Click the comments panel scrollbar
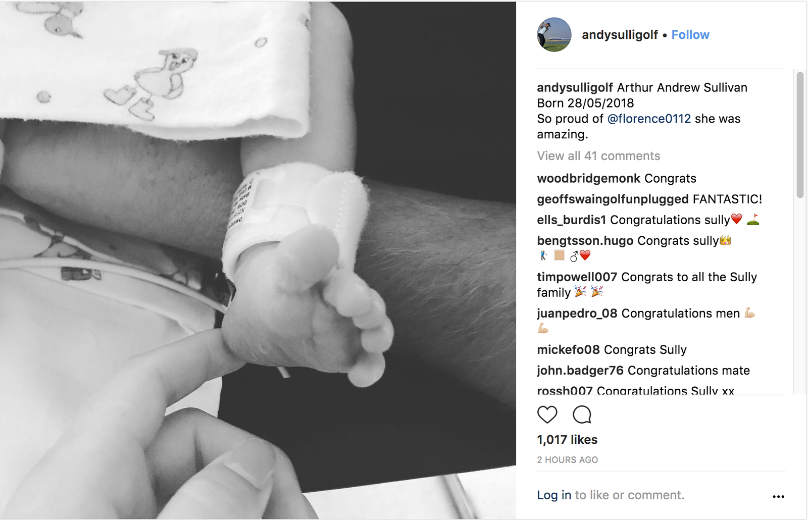 (x=800, y=135)
